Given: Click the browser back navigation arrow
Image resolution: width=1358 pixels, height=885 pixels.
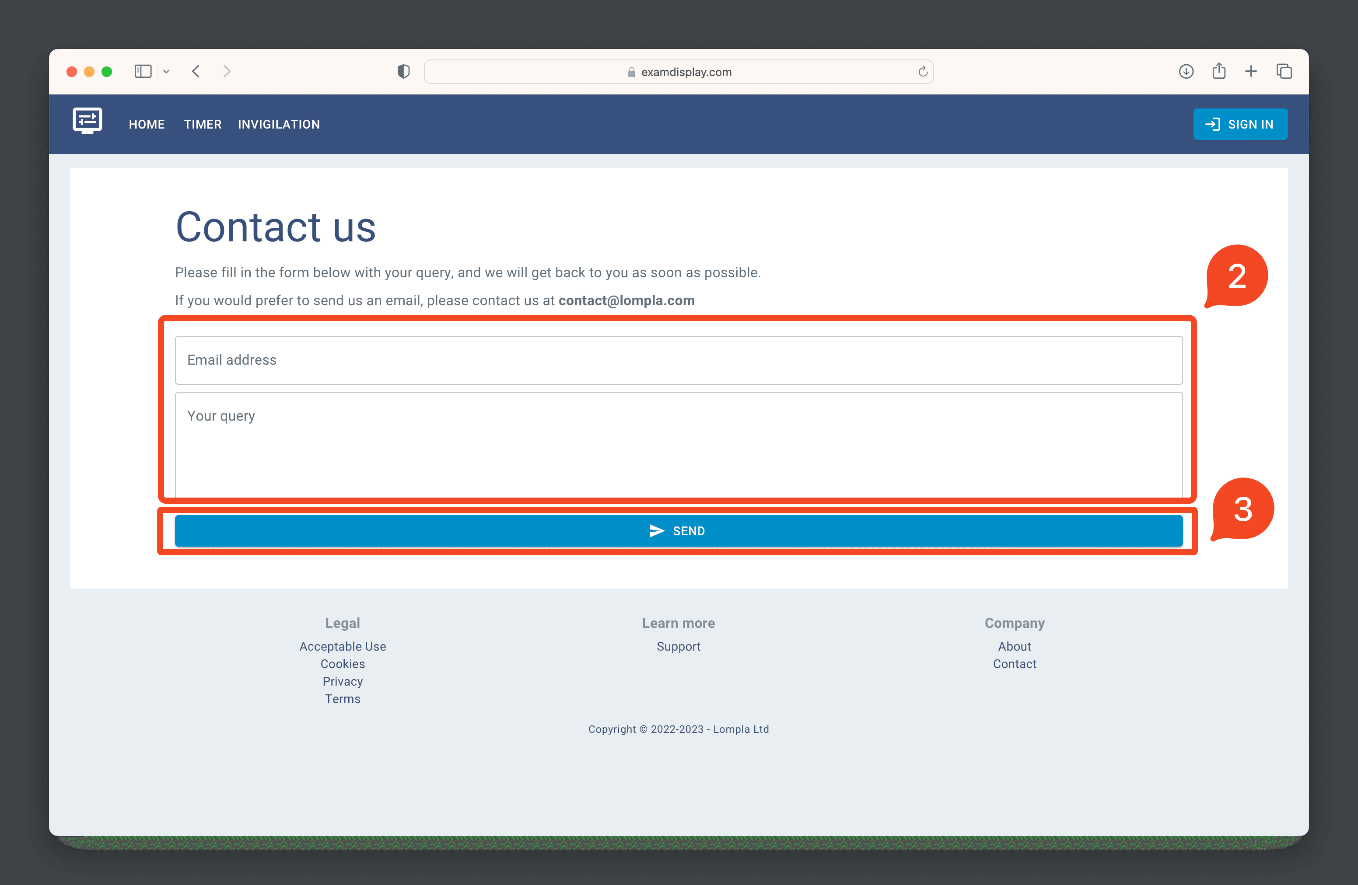Looking at the screenshot, I should click(196, 70).
